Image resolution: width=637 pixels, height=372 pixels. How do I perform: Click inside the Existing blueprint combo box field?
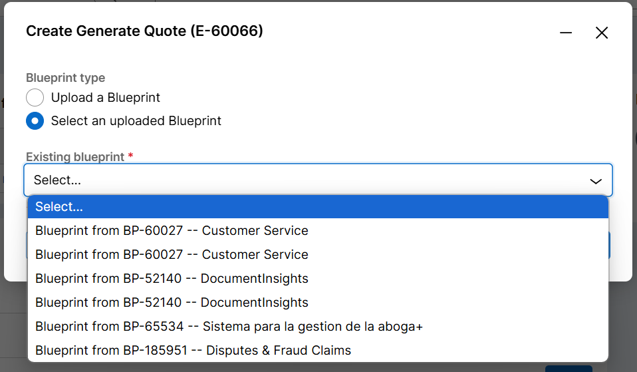click(306, 180)
